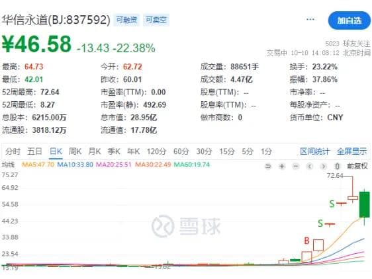This screenshot has height=279, width=372.
Task: Click the 可卖空 tag
Action: (x=156, y=20)
